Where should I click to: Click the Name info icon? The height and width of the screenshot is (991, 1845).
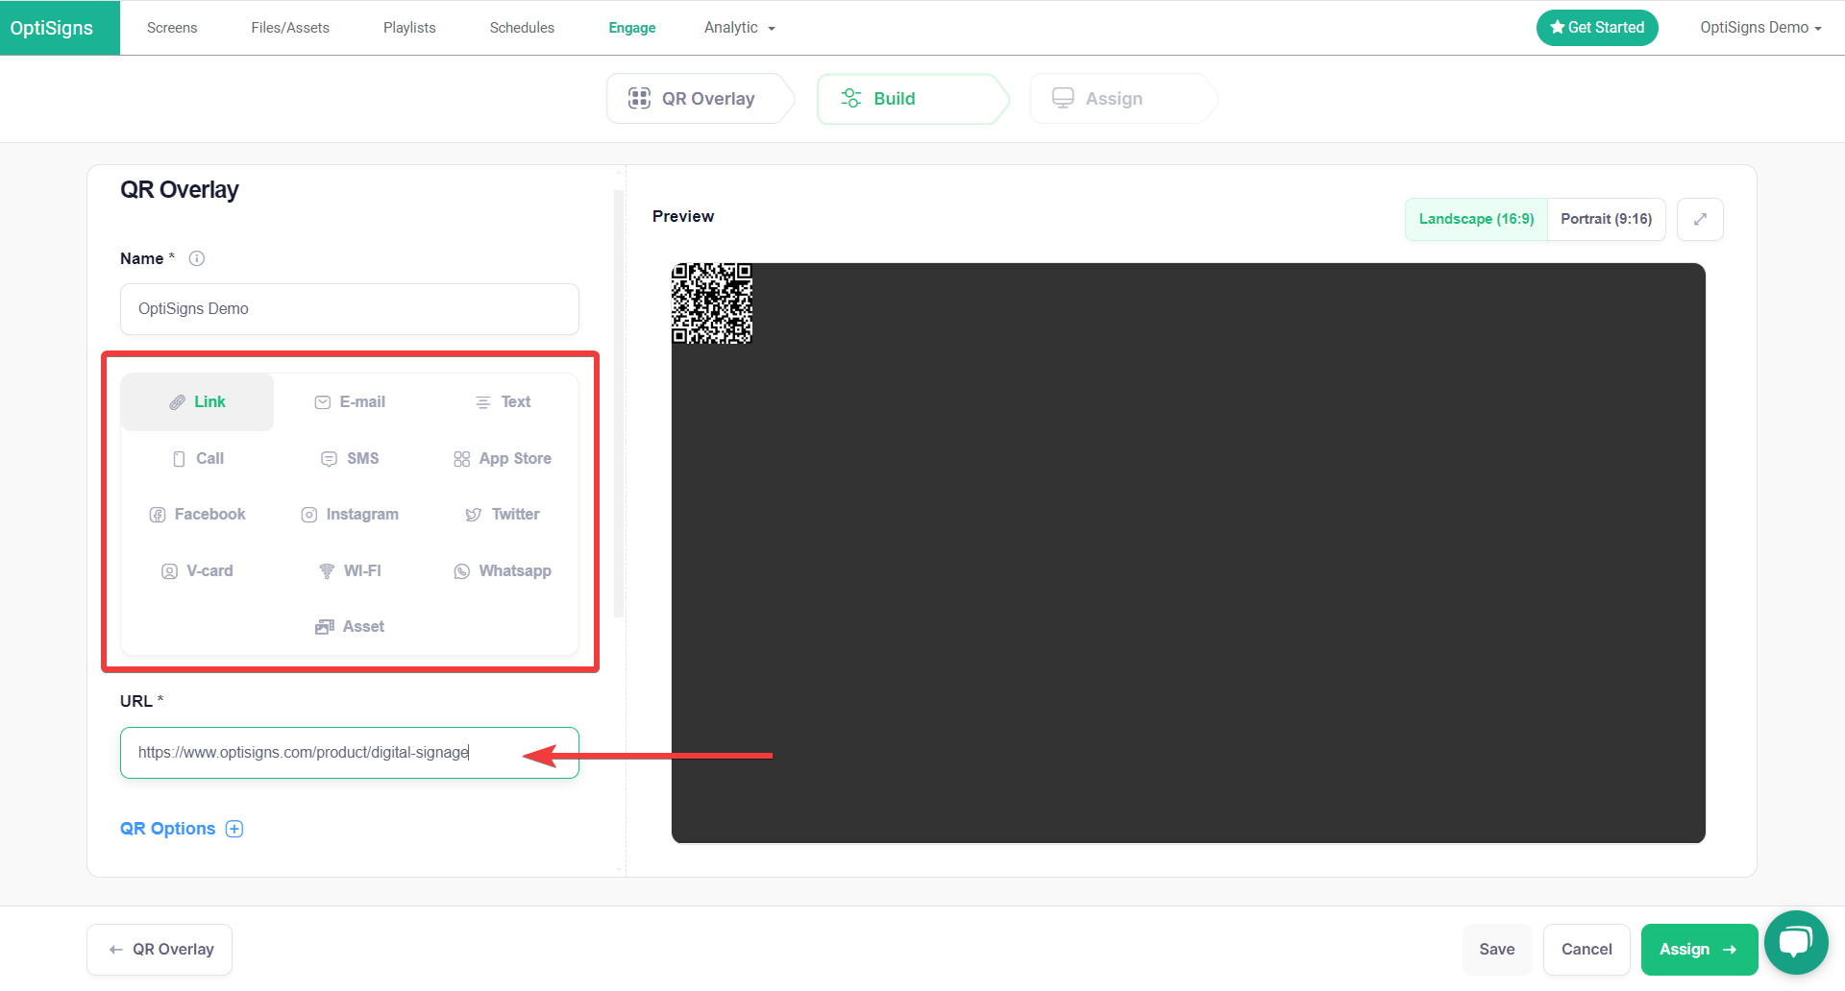point(197,258)
